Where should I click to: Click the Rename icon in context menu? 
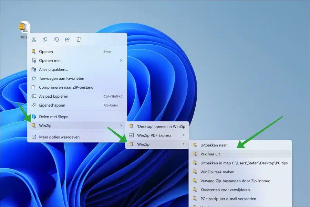[56, 40]
